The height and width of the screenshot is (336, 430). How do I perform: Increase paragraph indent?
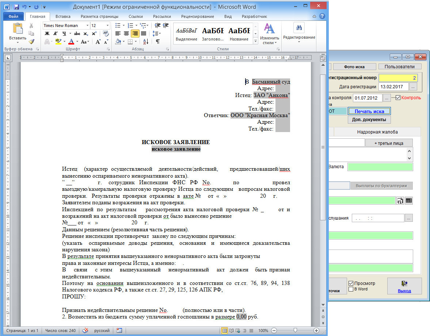165,26
